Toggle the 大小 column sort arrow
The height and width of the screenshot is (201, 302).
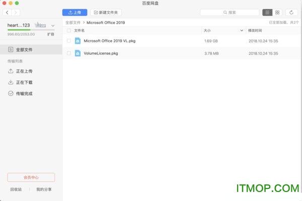[242, 31]
